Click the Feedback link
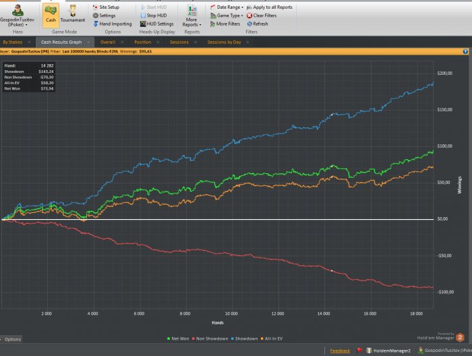This screenshot has height=356, width=472. 340,351
